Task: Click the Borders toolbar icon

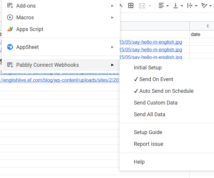Action: [x=131, y=6]
